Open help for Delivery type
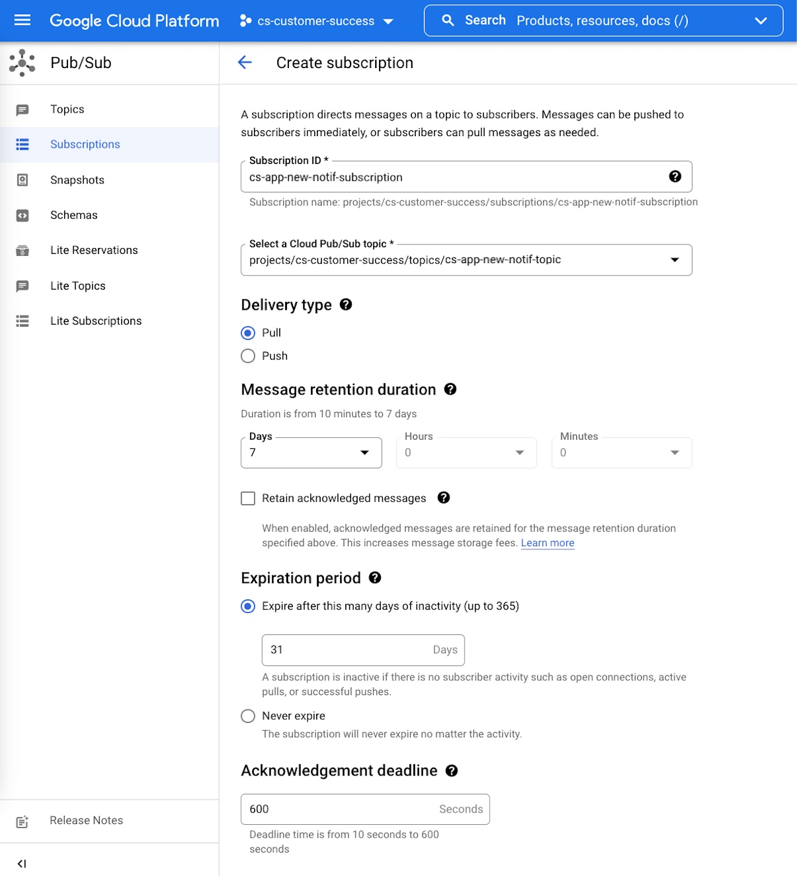Image resolution: width=802 pixels, height=876 pixels. [x=346, y=305]
